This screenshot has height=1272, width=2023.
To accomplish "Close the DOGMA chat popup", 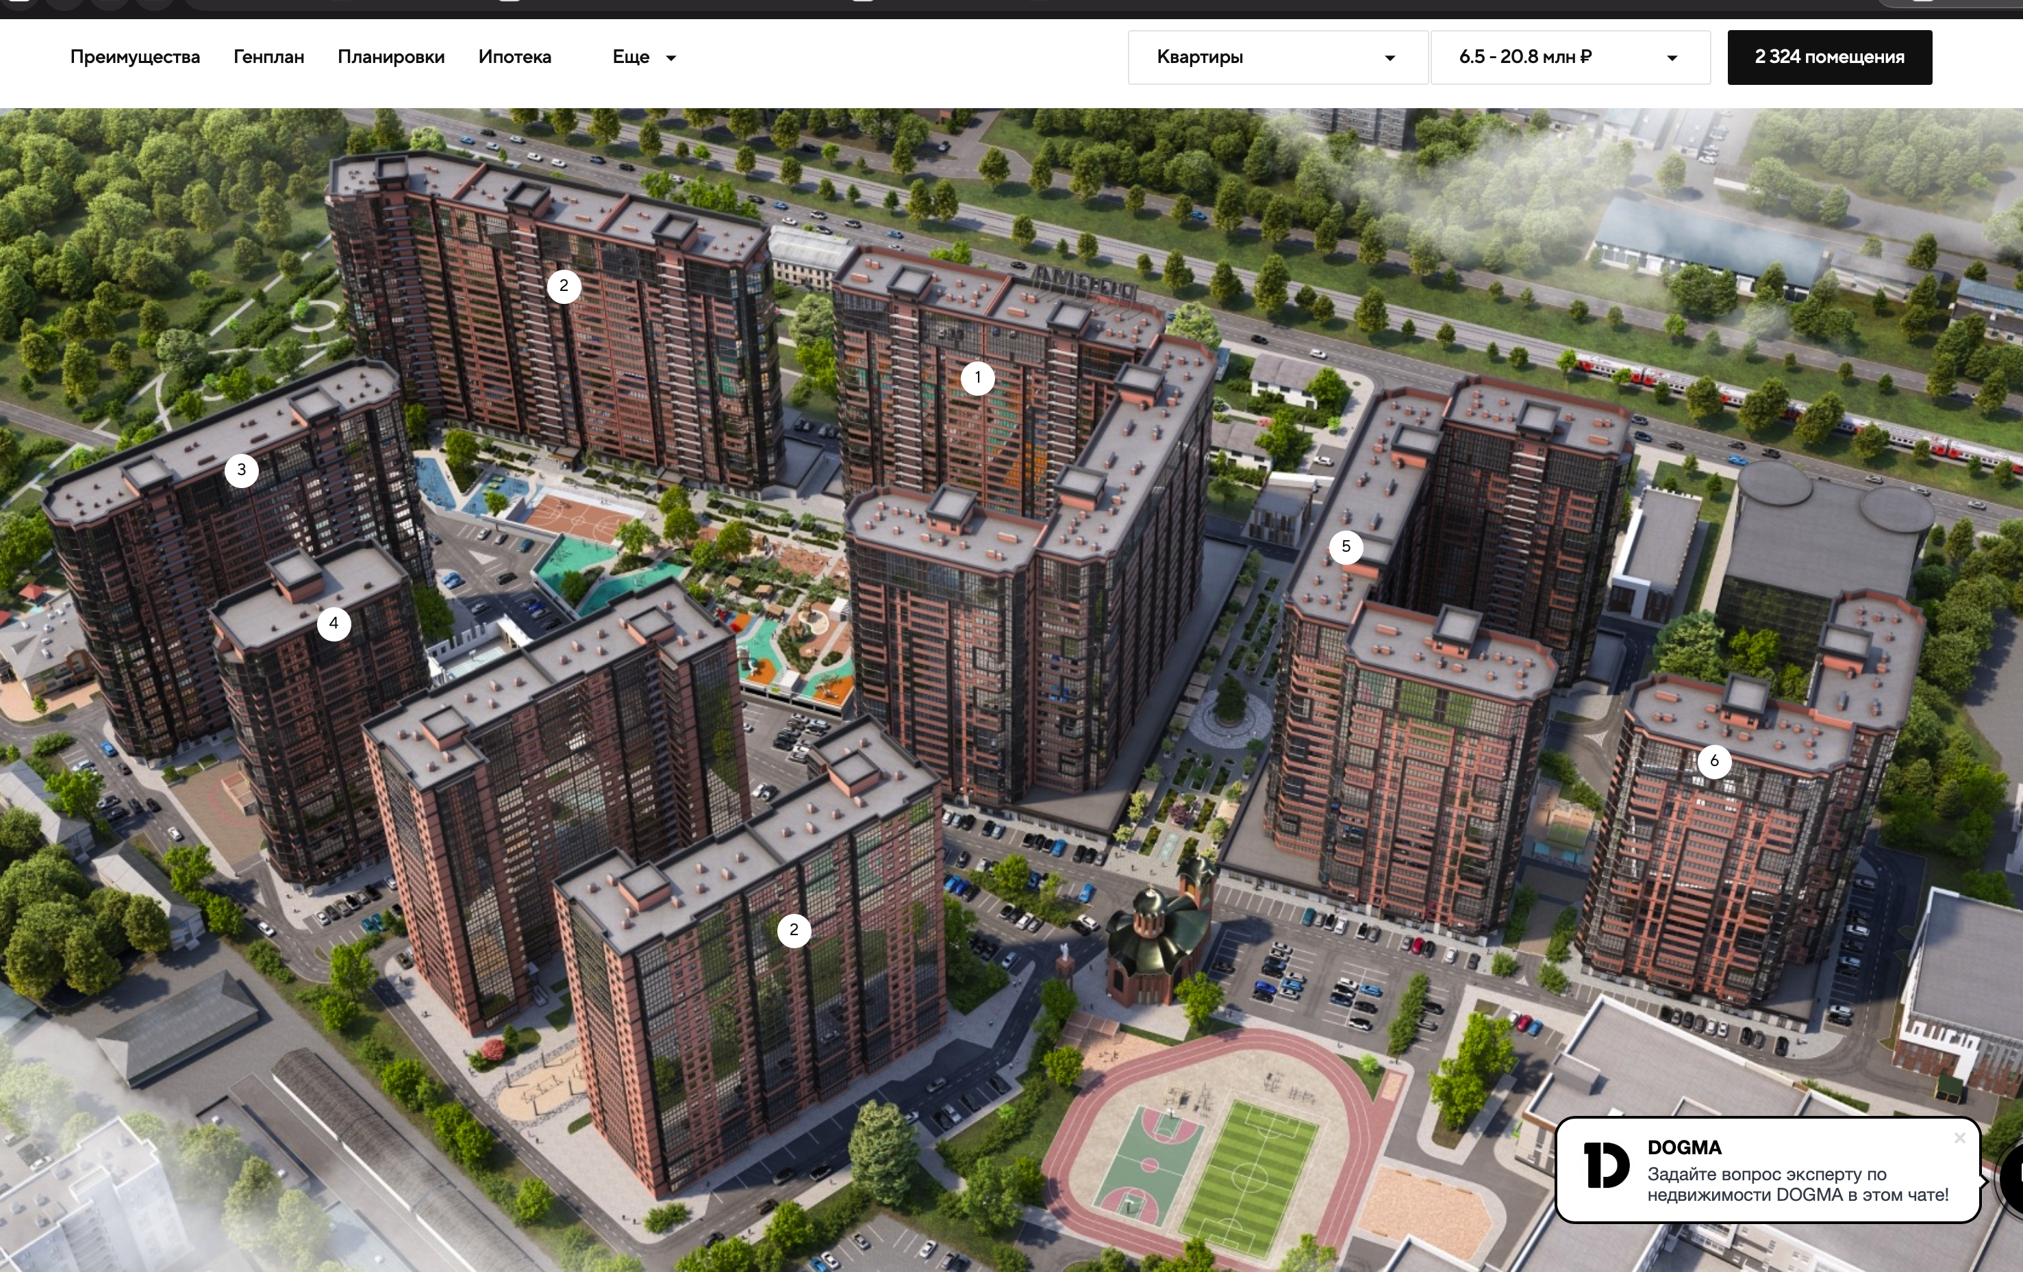I will point(1959,1139).
